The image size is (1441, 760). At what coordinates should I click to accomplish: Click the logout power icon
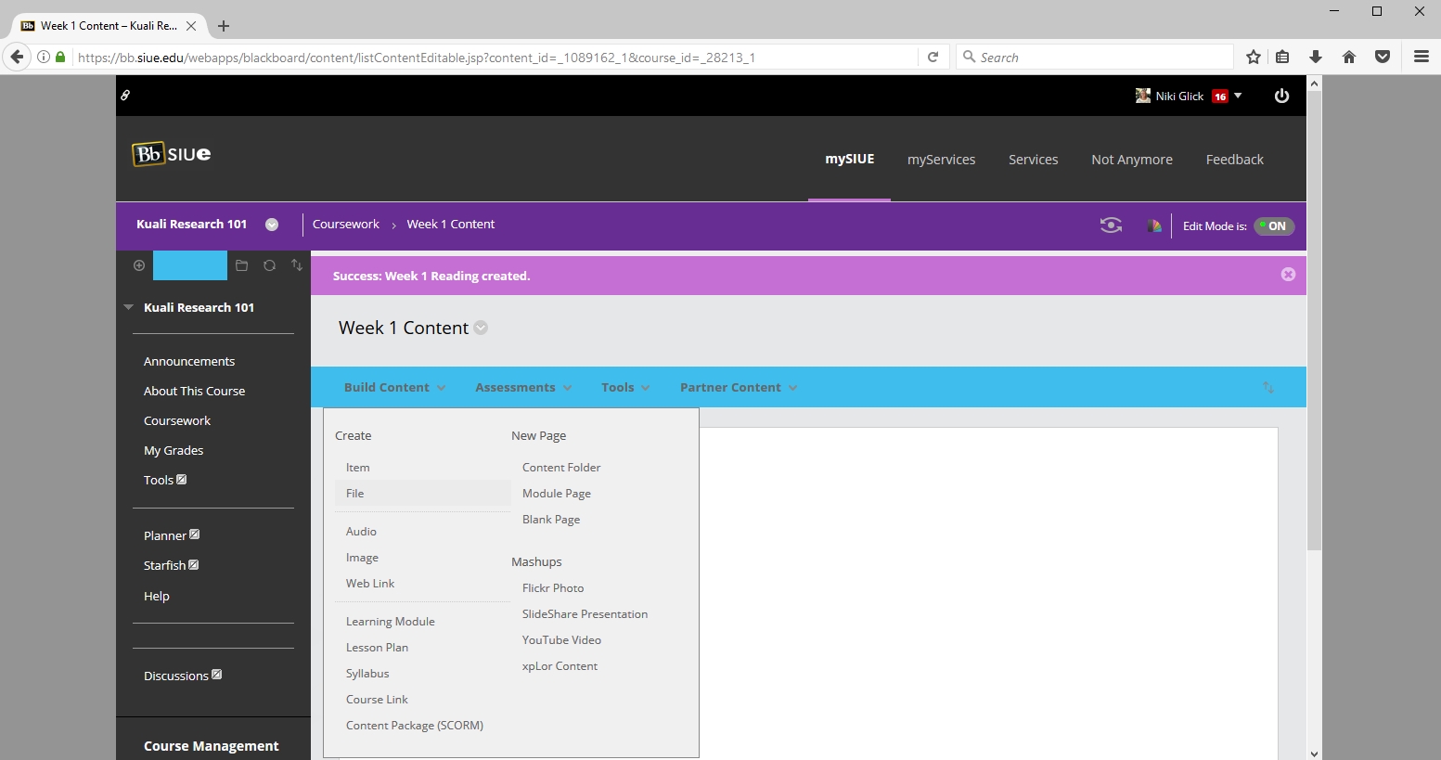point(1281,96)
